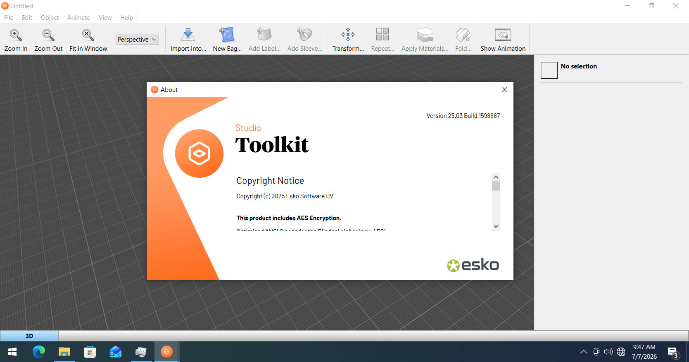
Task: Open the Help menu
Action: [x=126, y=18]
